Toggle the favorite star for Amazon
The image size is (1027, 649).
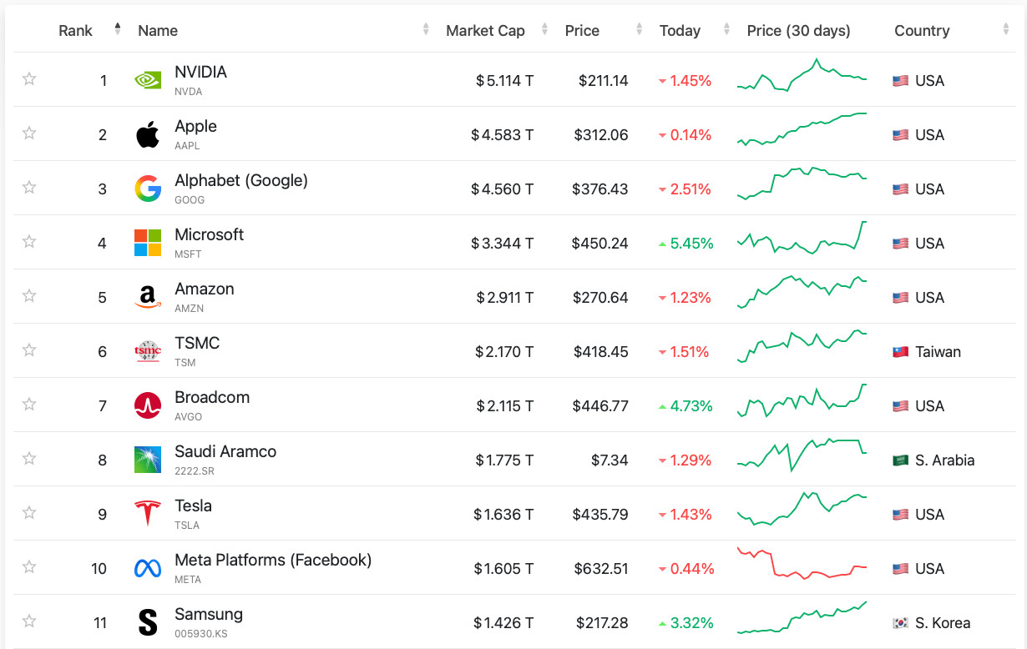click(29, 296)
